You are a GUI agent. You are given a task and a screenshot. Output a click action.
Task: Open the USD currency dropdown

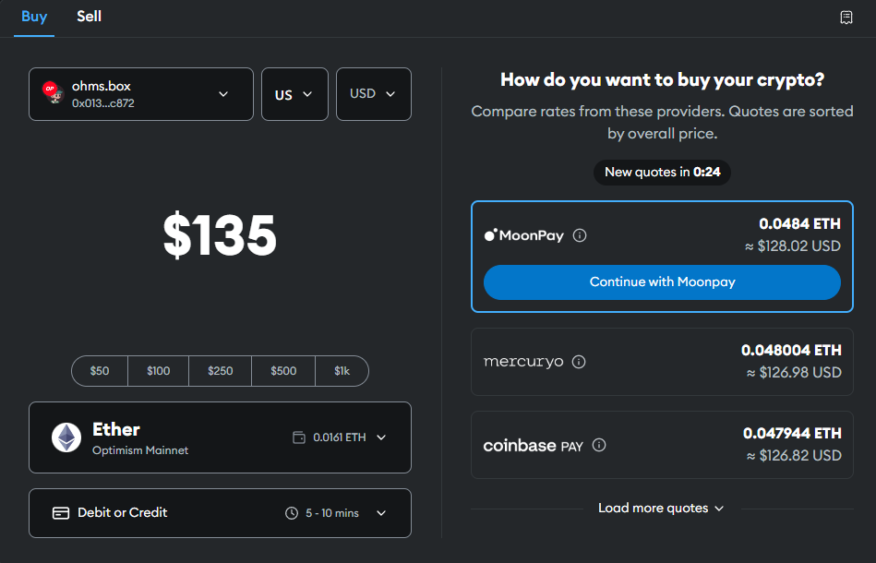(373, 94)
